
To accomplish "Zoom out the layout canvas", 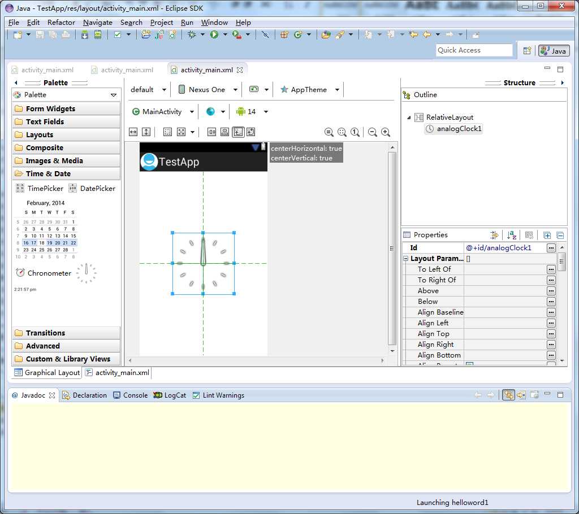I will point(373,132).
